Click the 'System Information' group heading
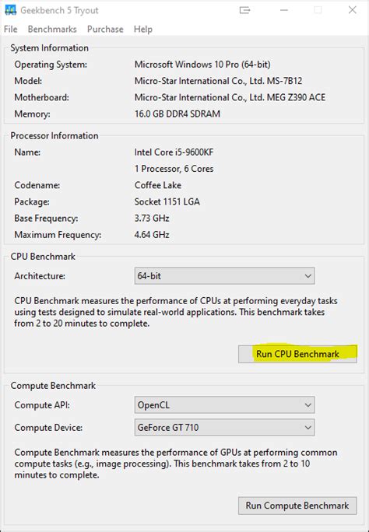The image size is (369, 532). 50,48
